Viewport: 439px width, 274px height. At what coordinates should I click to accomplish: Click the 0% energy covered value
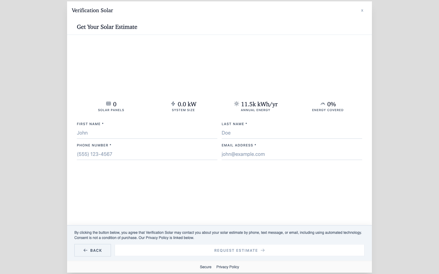(x=331, y=104)
